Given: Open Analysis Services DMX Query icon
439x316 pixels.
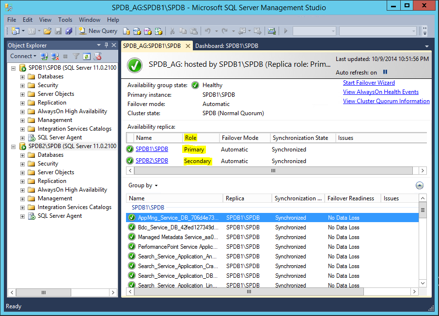Looking at the screenshot, I should pos(148,31).
